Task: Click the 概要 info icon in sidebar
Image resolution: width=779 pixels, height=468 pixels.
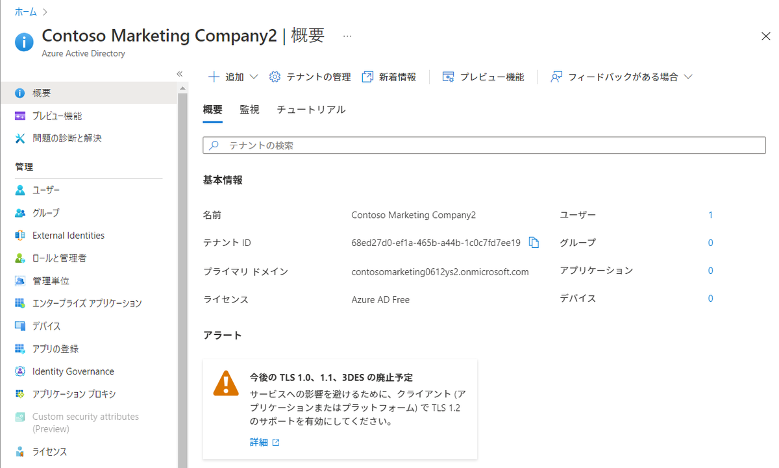Action: [20, 93]
